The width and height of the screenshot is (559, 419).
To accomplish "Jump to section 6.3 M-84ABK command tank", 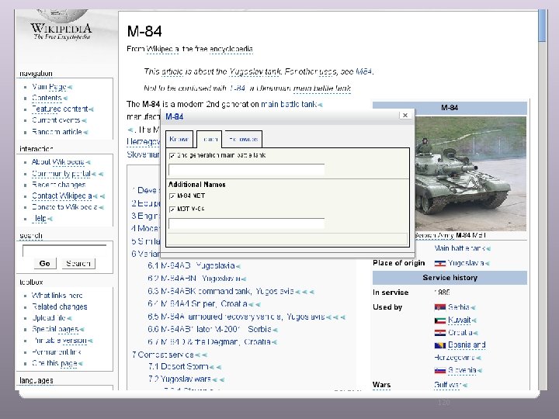I will click(220, 292).
